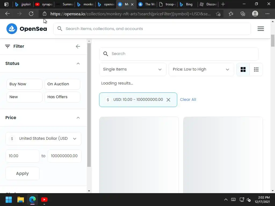The height and width of the screenshot is (206, 275).
Task: Open a new browser tab
Action: coord(223,4)
